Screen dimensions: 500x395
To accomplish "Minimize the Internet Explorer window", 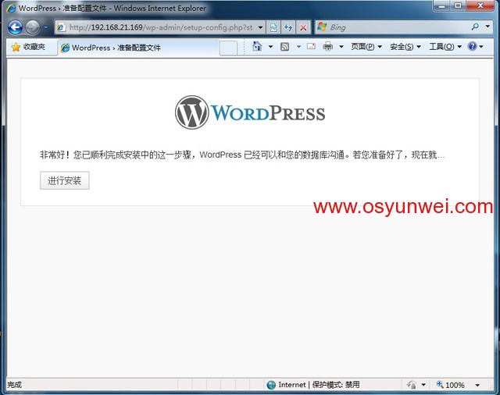I will click(441, 5).
